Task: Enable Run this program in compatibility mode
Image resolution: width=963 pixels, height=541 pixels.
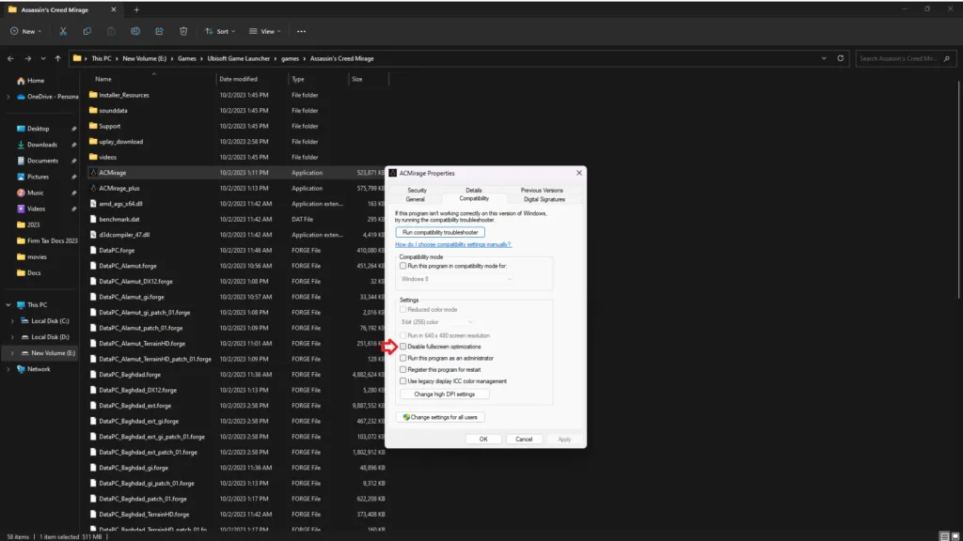Action: 403,266
